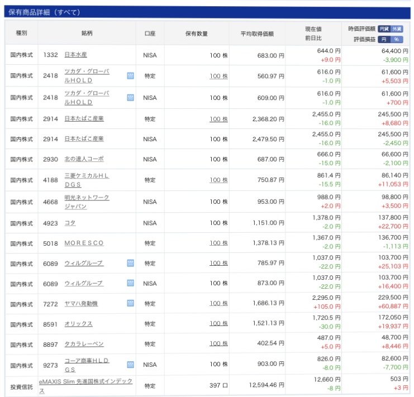Click the 前日比 header label
414x397 pixels.
[313, 39]
